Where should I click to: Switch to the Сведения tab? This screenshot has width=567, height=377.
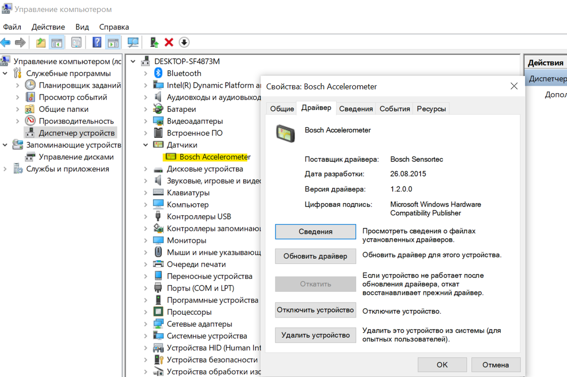(x=356, y=109)
